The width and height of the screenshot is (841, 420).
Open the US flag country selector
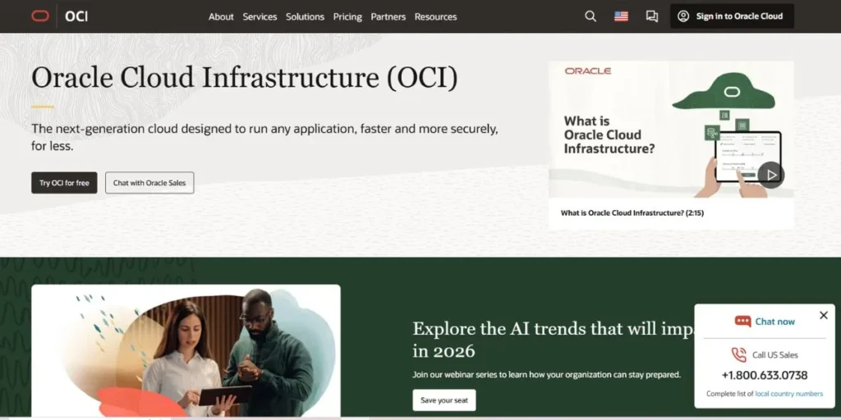pos(621,16)
